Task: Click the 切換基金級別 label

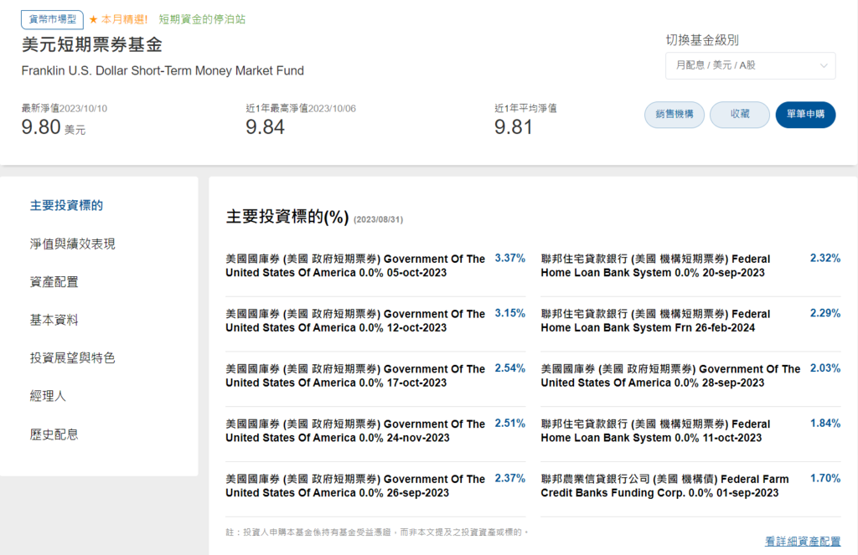Action: (702, 40)
